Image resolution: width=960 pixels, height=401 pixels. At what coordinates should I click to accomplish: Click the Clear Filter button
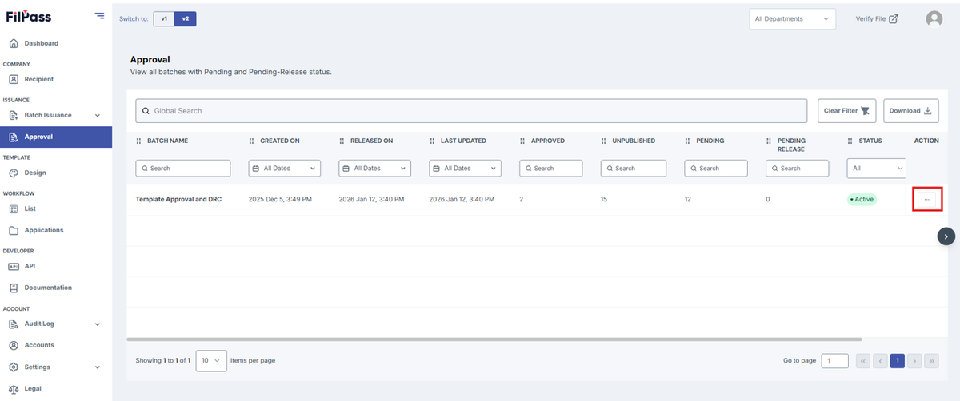[847, 110]
